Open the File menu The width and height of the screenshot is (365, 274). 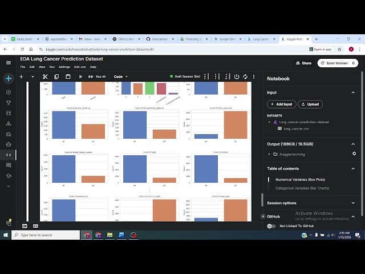23,67
